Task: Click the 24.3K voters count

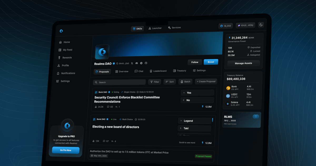Action: click(99, 107)
